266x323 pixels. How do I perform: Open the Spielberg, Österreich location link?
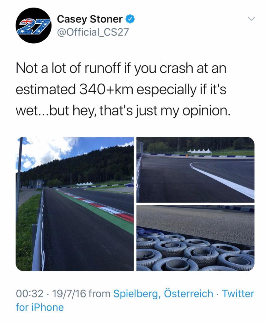click(163, 294)
